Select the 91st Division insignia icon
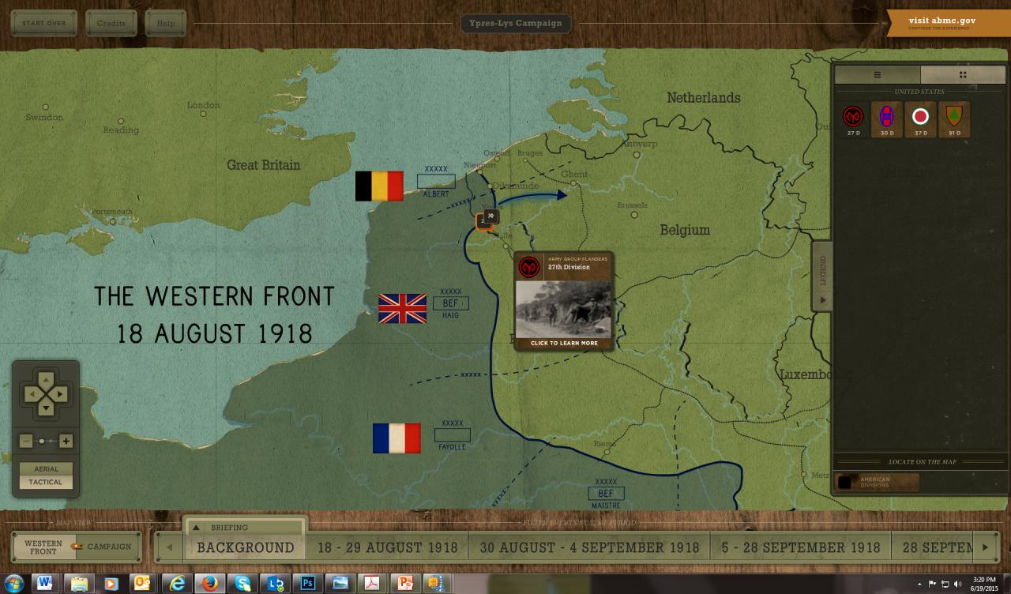 point(953,118)
